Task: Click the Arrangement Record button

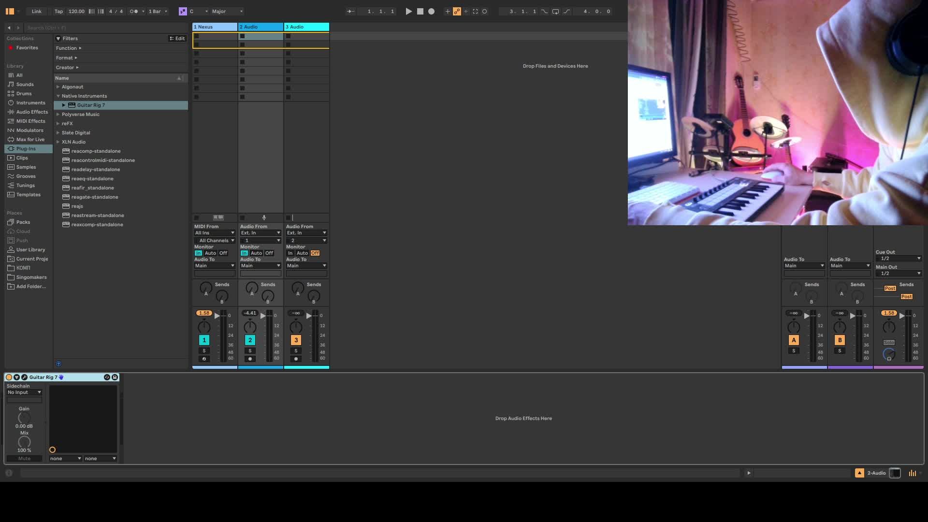Action: (432, 11)
